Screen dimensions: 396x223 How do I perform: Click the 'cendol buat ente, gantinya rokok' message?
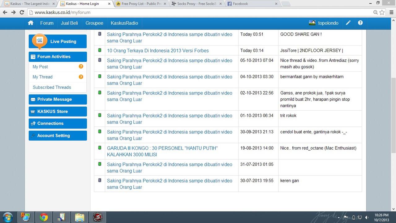click(314, 132)
